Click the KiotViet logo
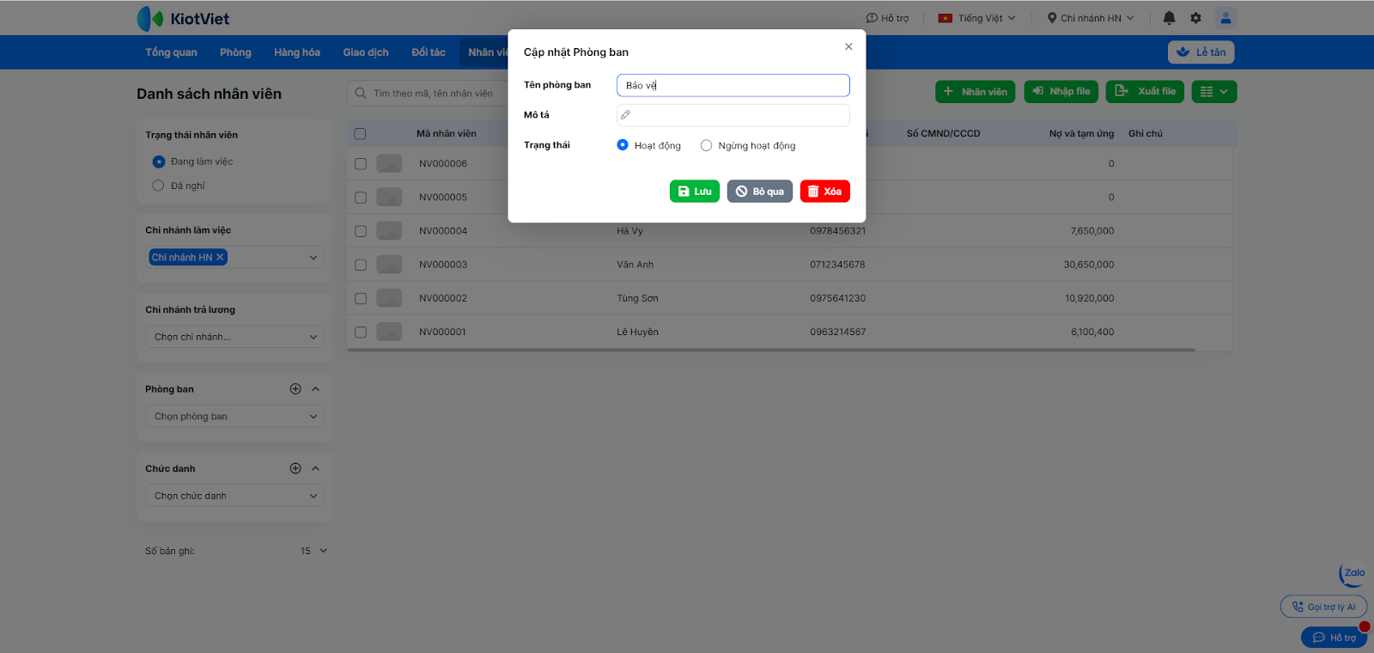The image size is (1374, 653). click(183, 18)
